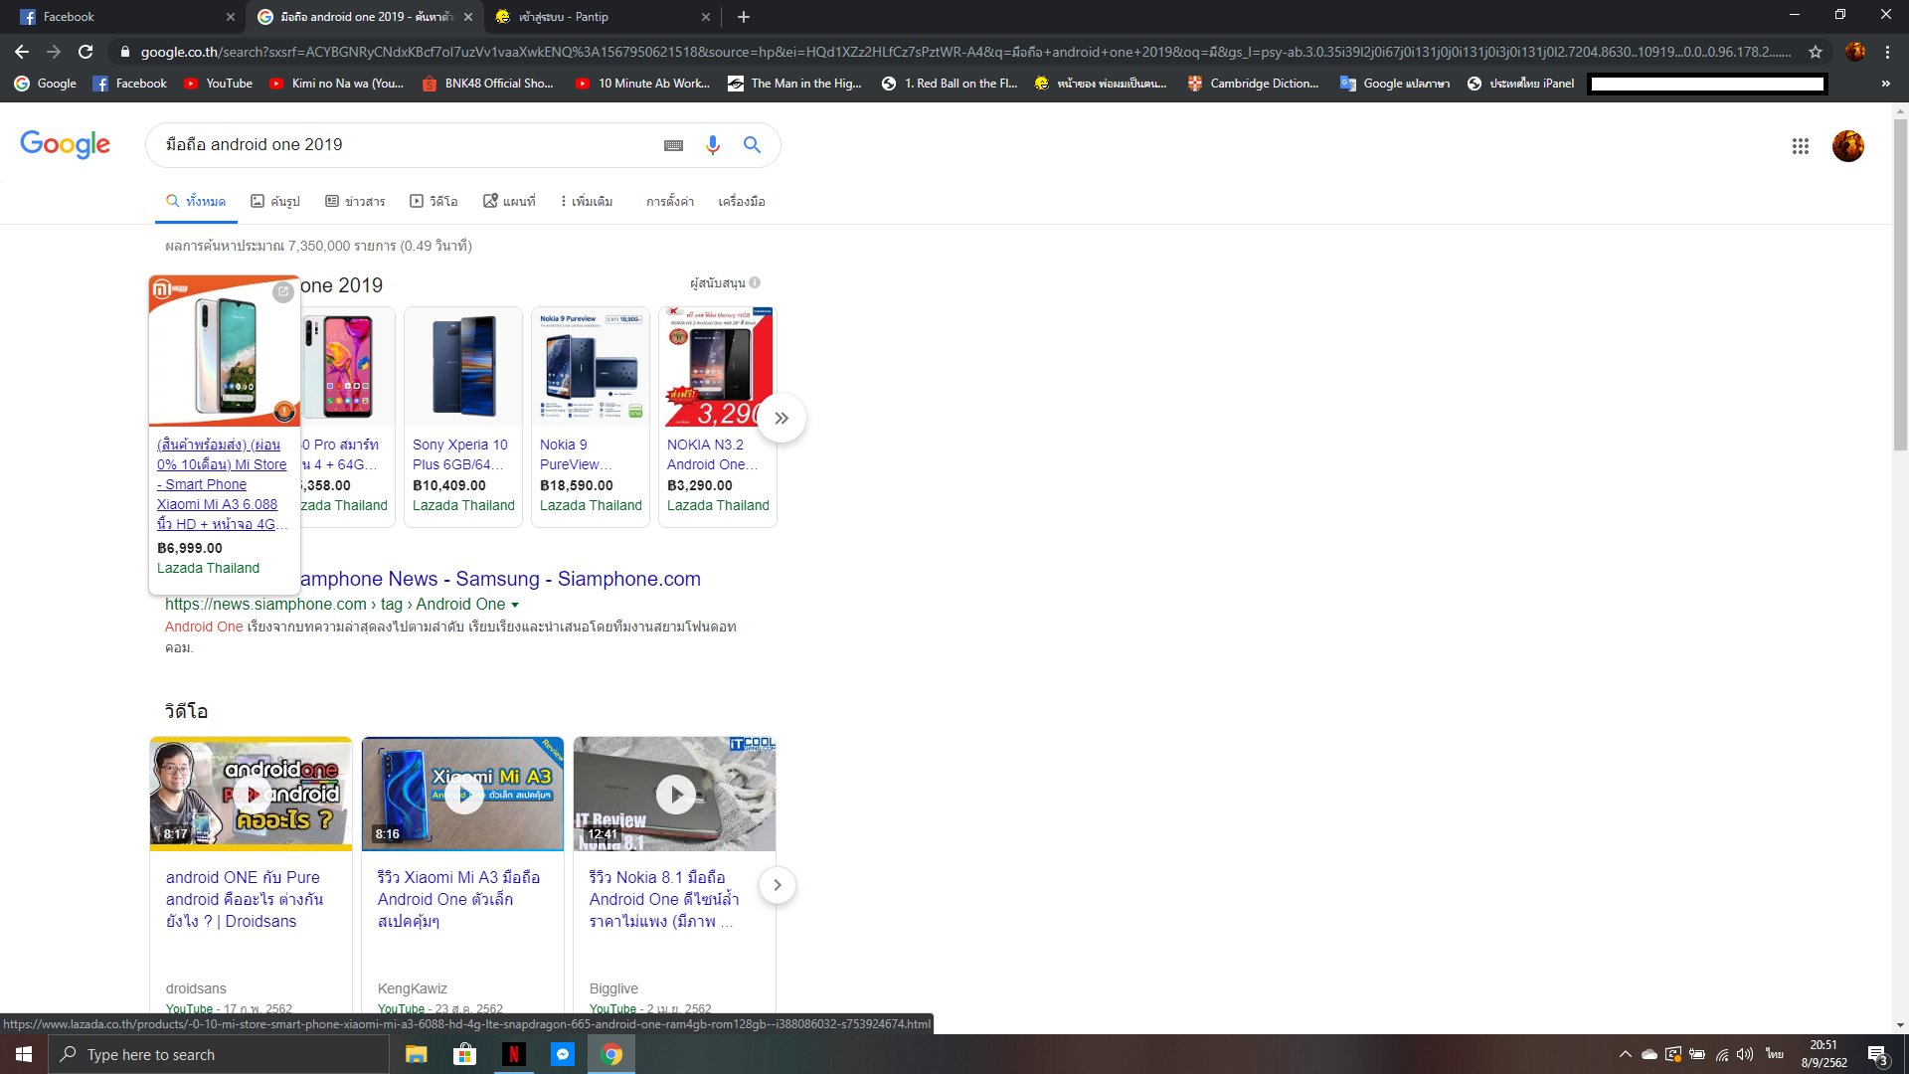The width and height of the screenshot is (1909, 1074).
Task: Open เครื่องมือ tools menu
Action: click(x=742, y=201)
